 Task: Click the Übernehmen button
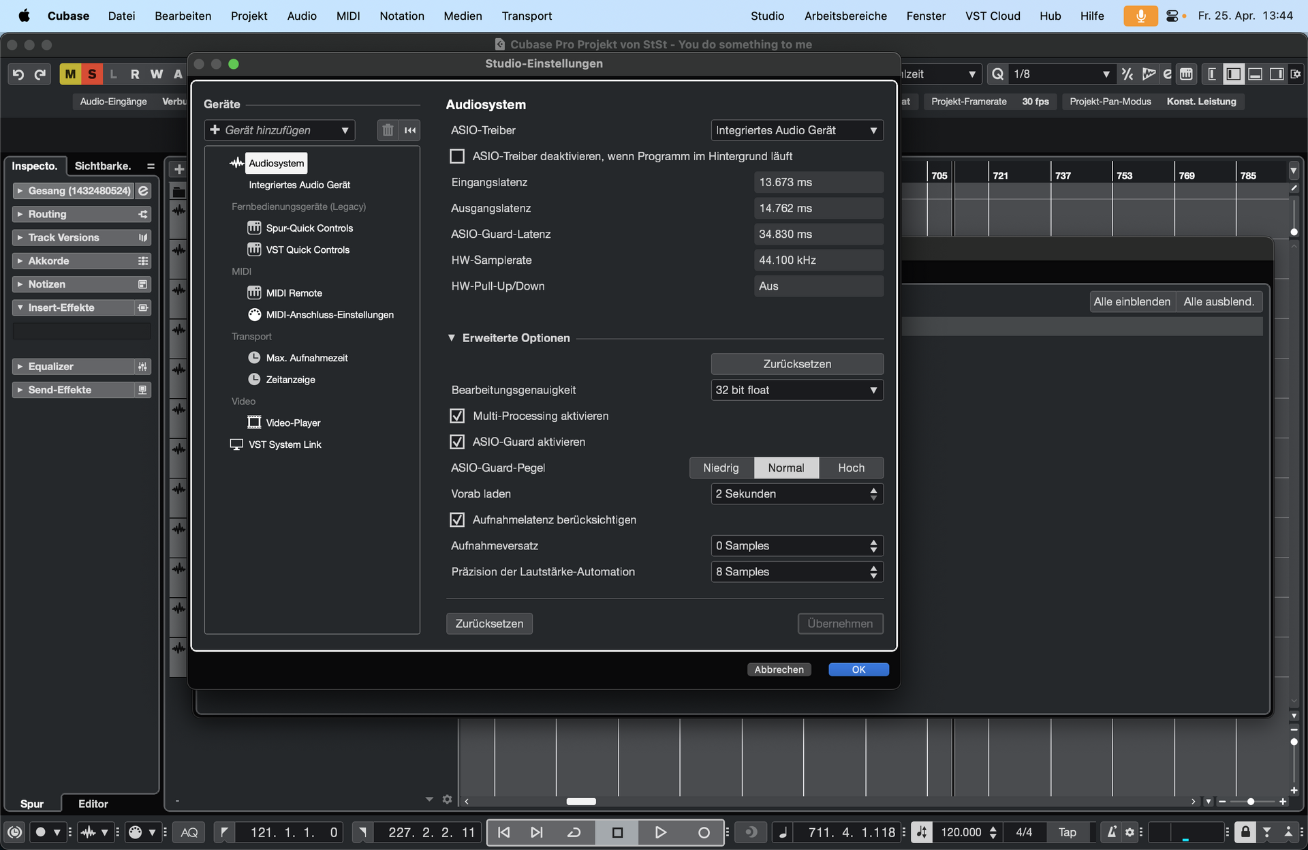point(840,624)
